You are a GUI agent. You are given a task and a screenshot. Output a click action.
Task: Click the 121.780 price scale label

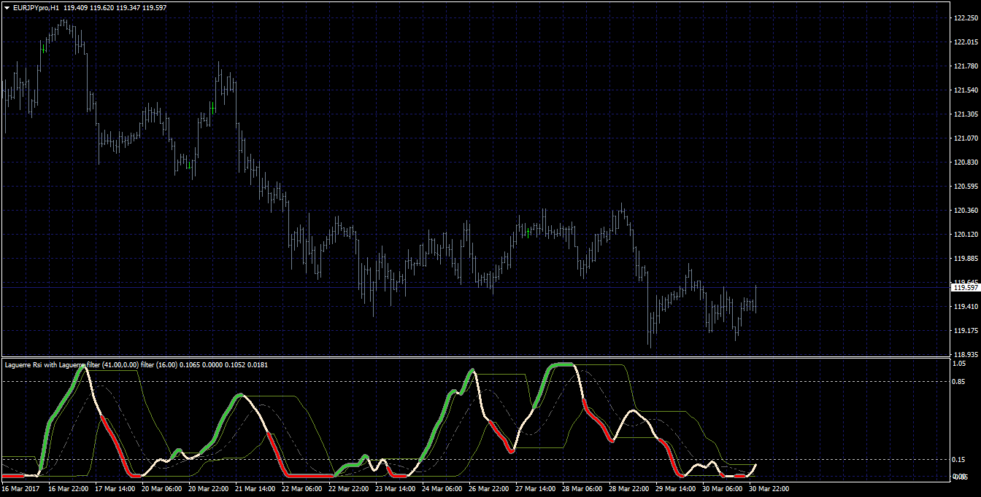(x=965, y=66)
